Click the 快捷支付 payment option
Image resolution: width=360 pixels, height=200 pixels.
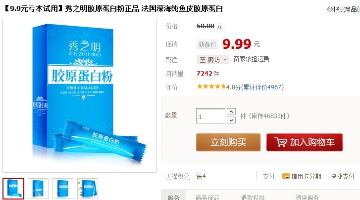tap(342, 176)
